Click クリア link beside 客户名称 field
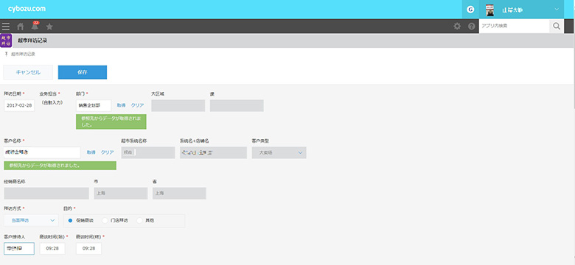The image size is (575, 265). pyautogui.click(x=108, y=152)
